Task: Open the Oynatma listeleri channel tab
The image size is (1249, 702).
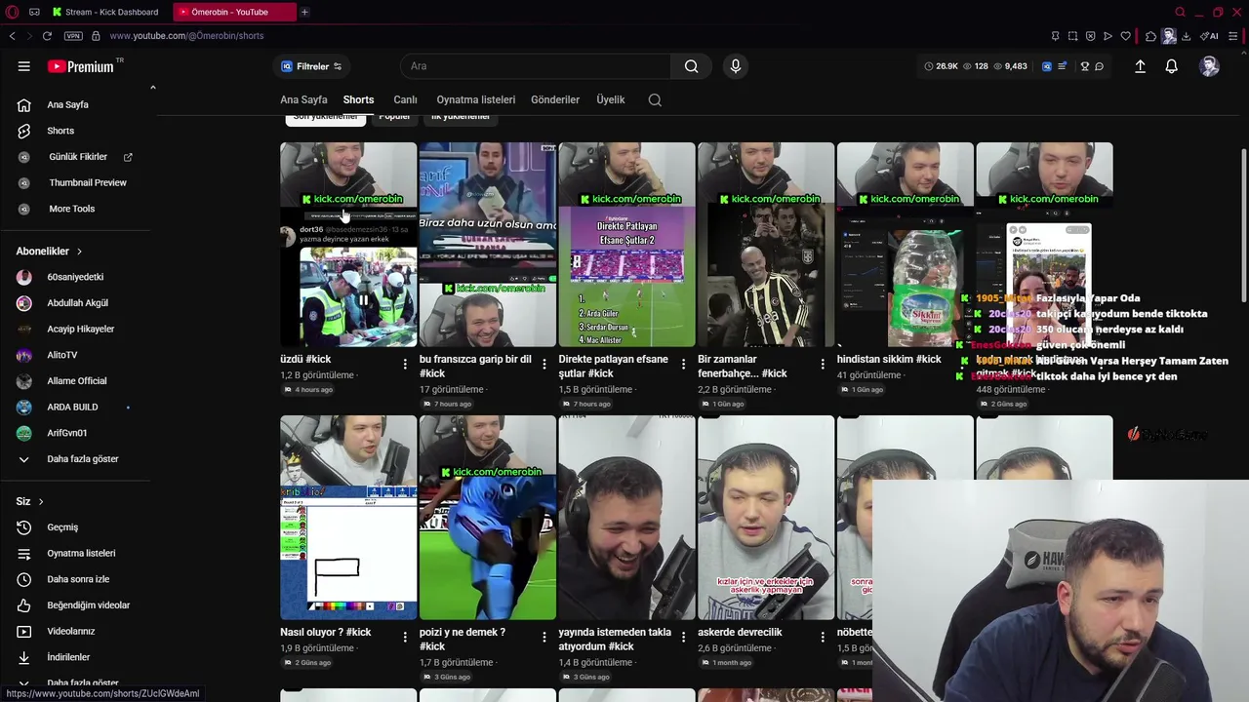Action: (475, 99)
